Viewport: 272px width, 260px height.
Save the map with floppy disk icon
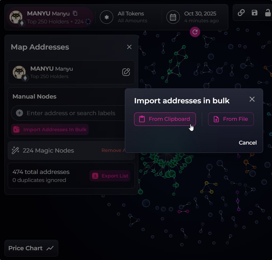point(254,13)
